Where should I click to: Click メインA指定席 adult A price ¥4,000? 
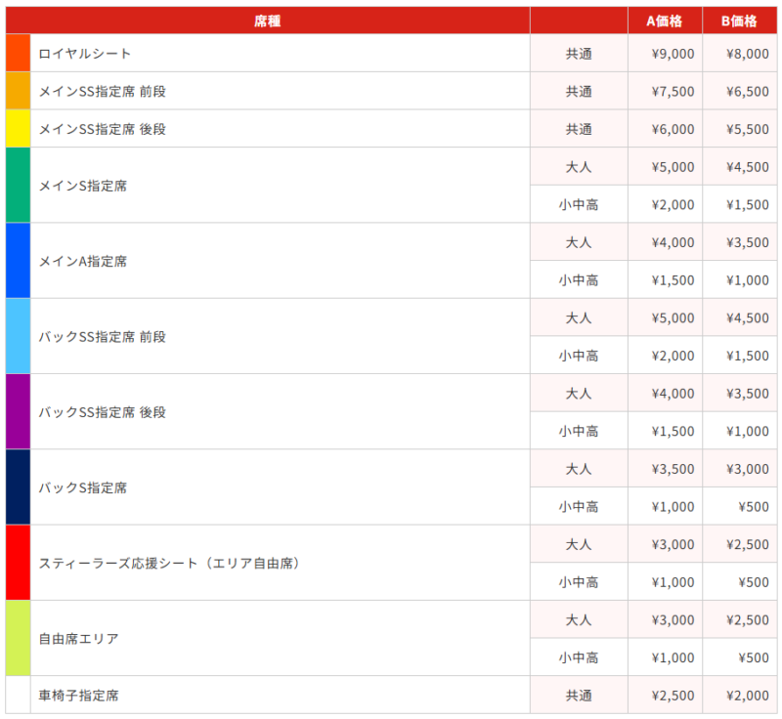(673, 242)
